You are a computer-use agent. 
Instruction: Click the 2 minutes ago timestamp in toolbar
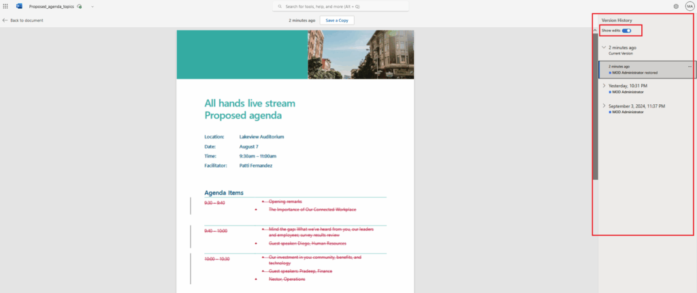[302, 20]
